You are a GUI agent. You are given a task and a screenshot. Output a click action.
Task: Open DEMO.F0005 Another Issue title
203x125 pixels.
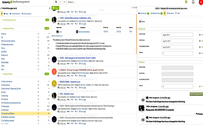coord(70,82)
